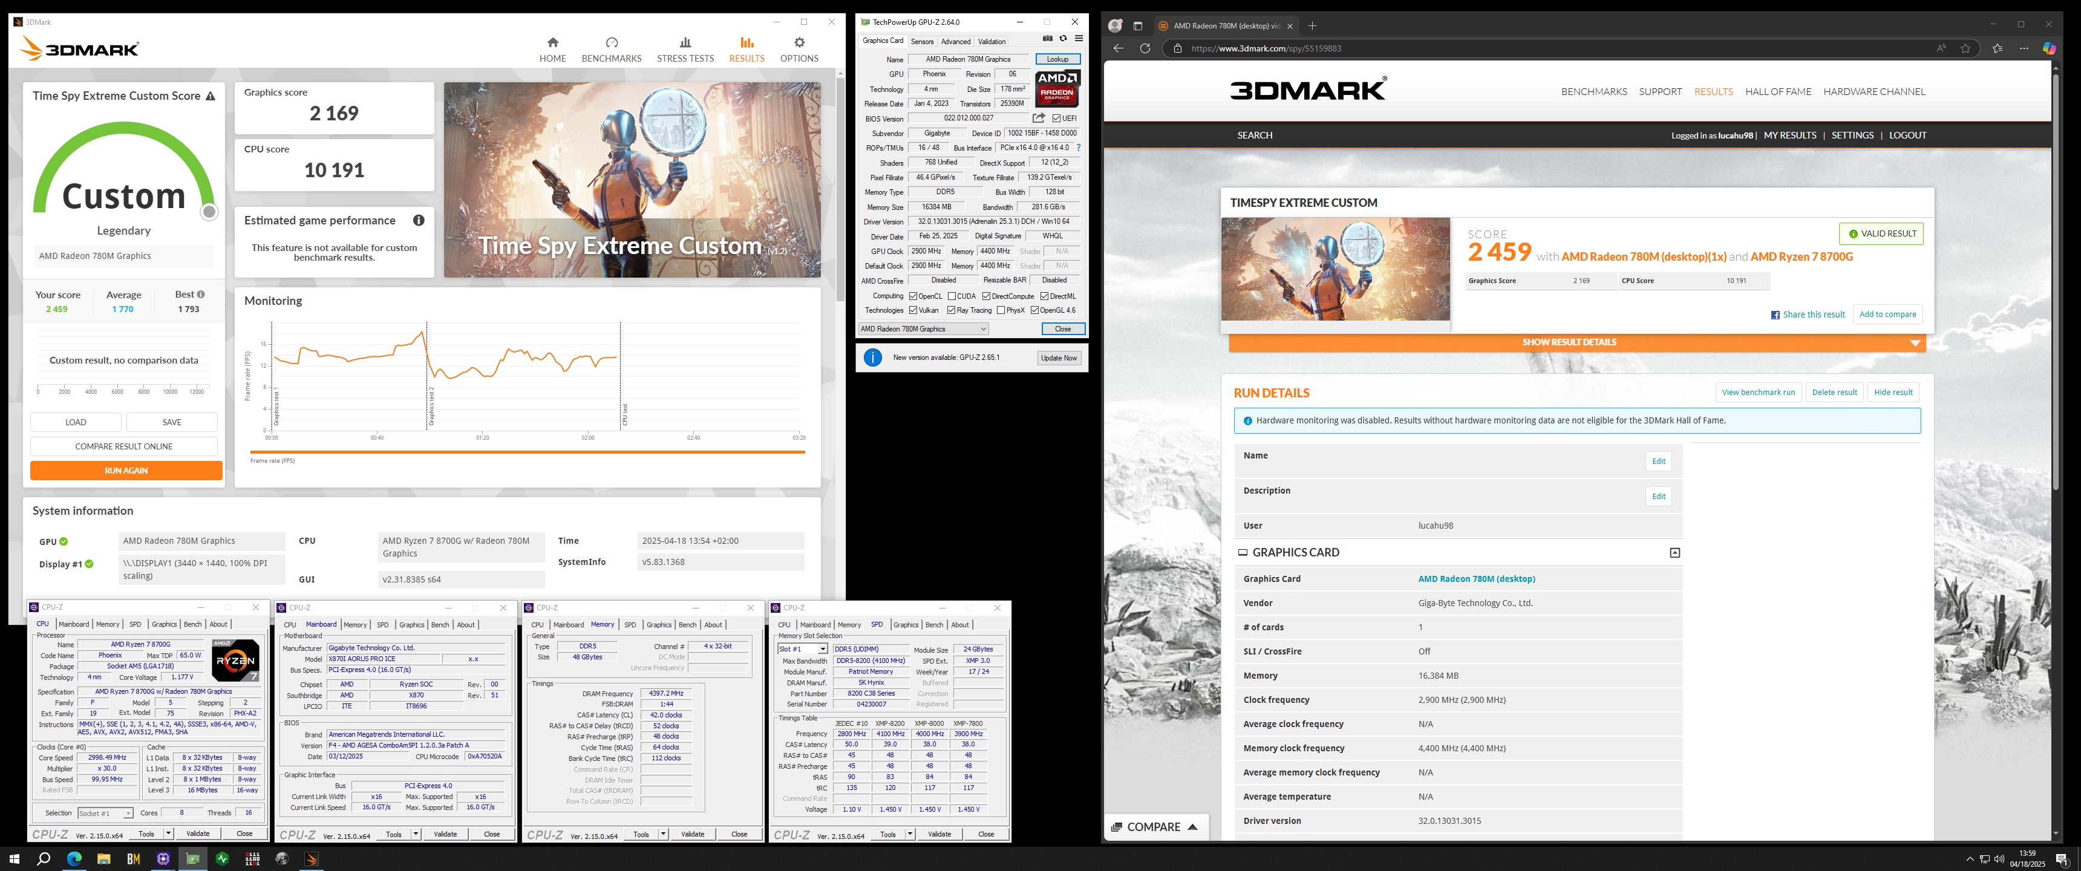Image resolution: width=2081 pixels, height=871 pixels.
Task: Click browser back arrow
Action: click(x=1118, y=48)
